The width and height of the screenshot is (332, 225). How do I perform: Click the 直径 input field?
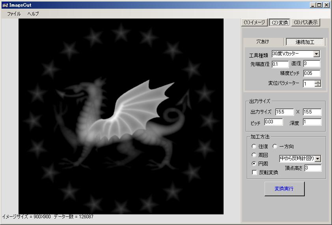coord(311,63)
